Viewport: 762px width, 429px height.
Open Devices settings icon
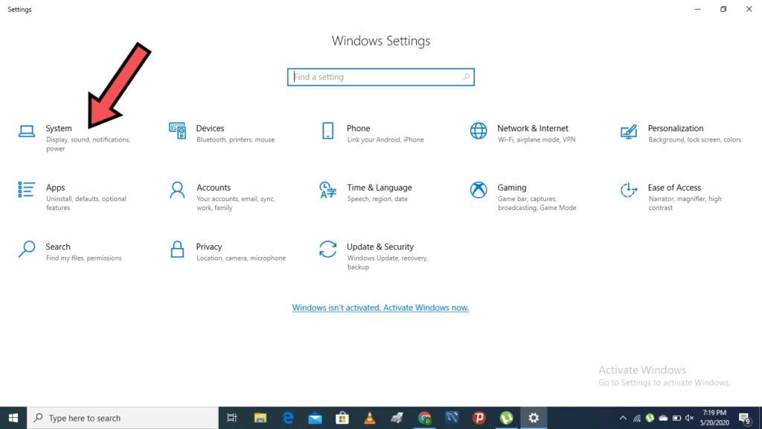[177, 131]
